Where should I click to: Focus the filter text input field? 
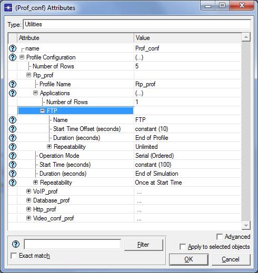click(72, 244)
